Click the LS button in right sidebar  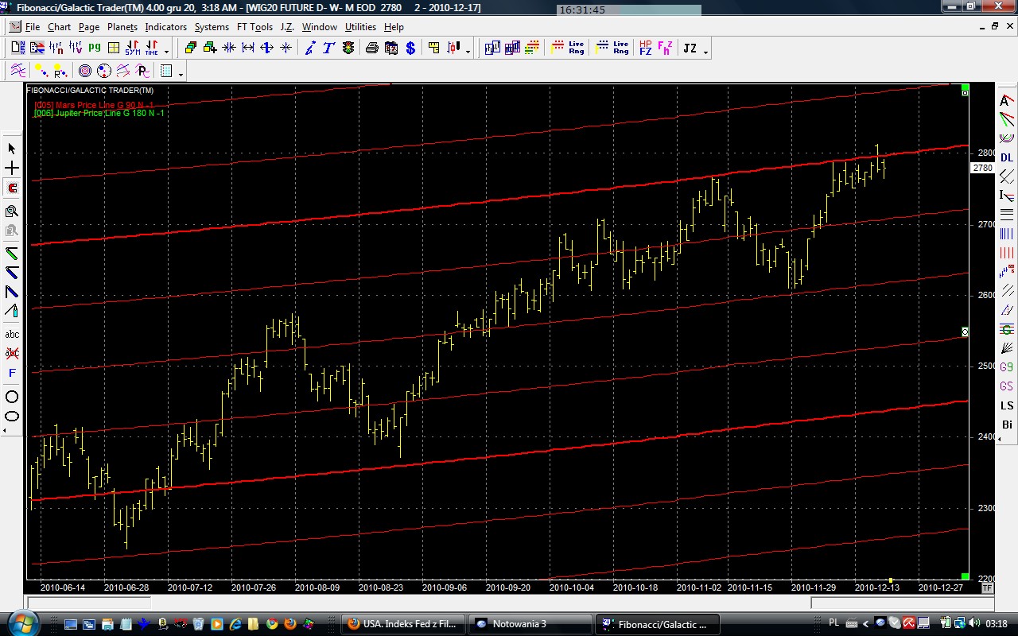1007,406
